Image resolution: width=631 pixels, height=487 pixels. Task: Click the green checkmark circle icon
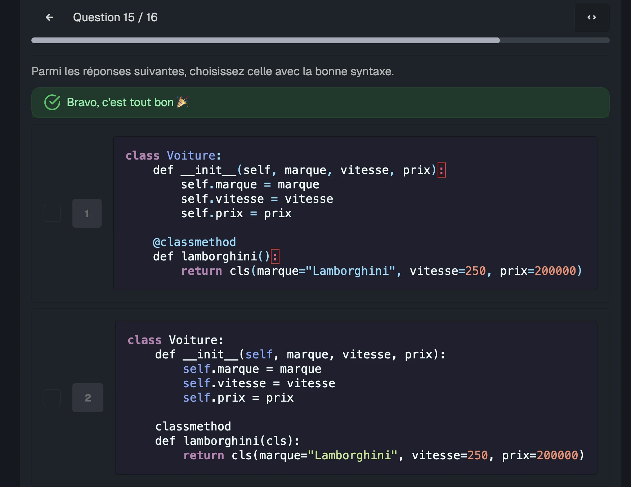pos(52,102)
